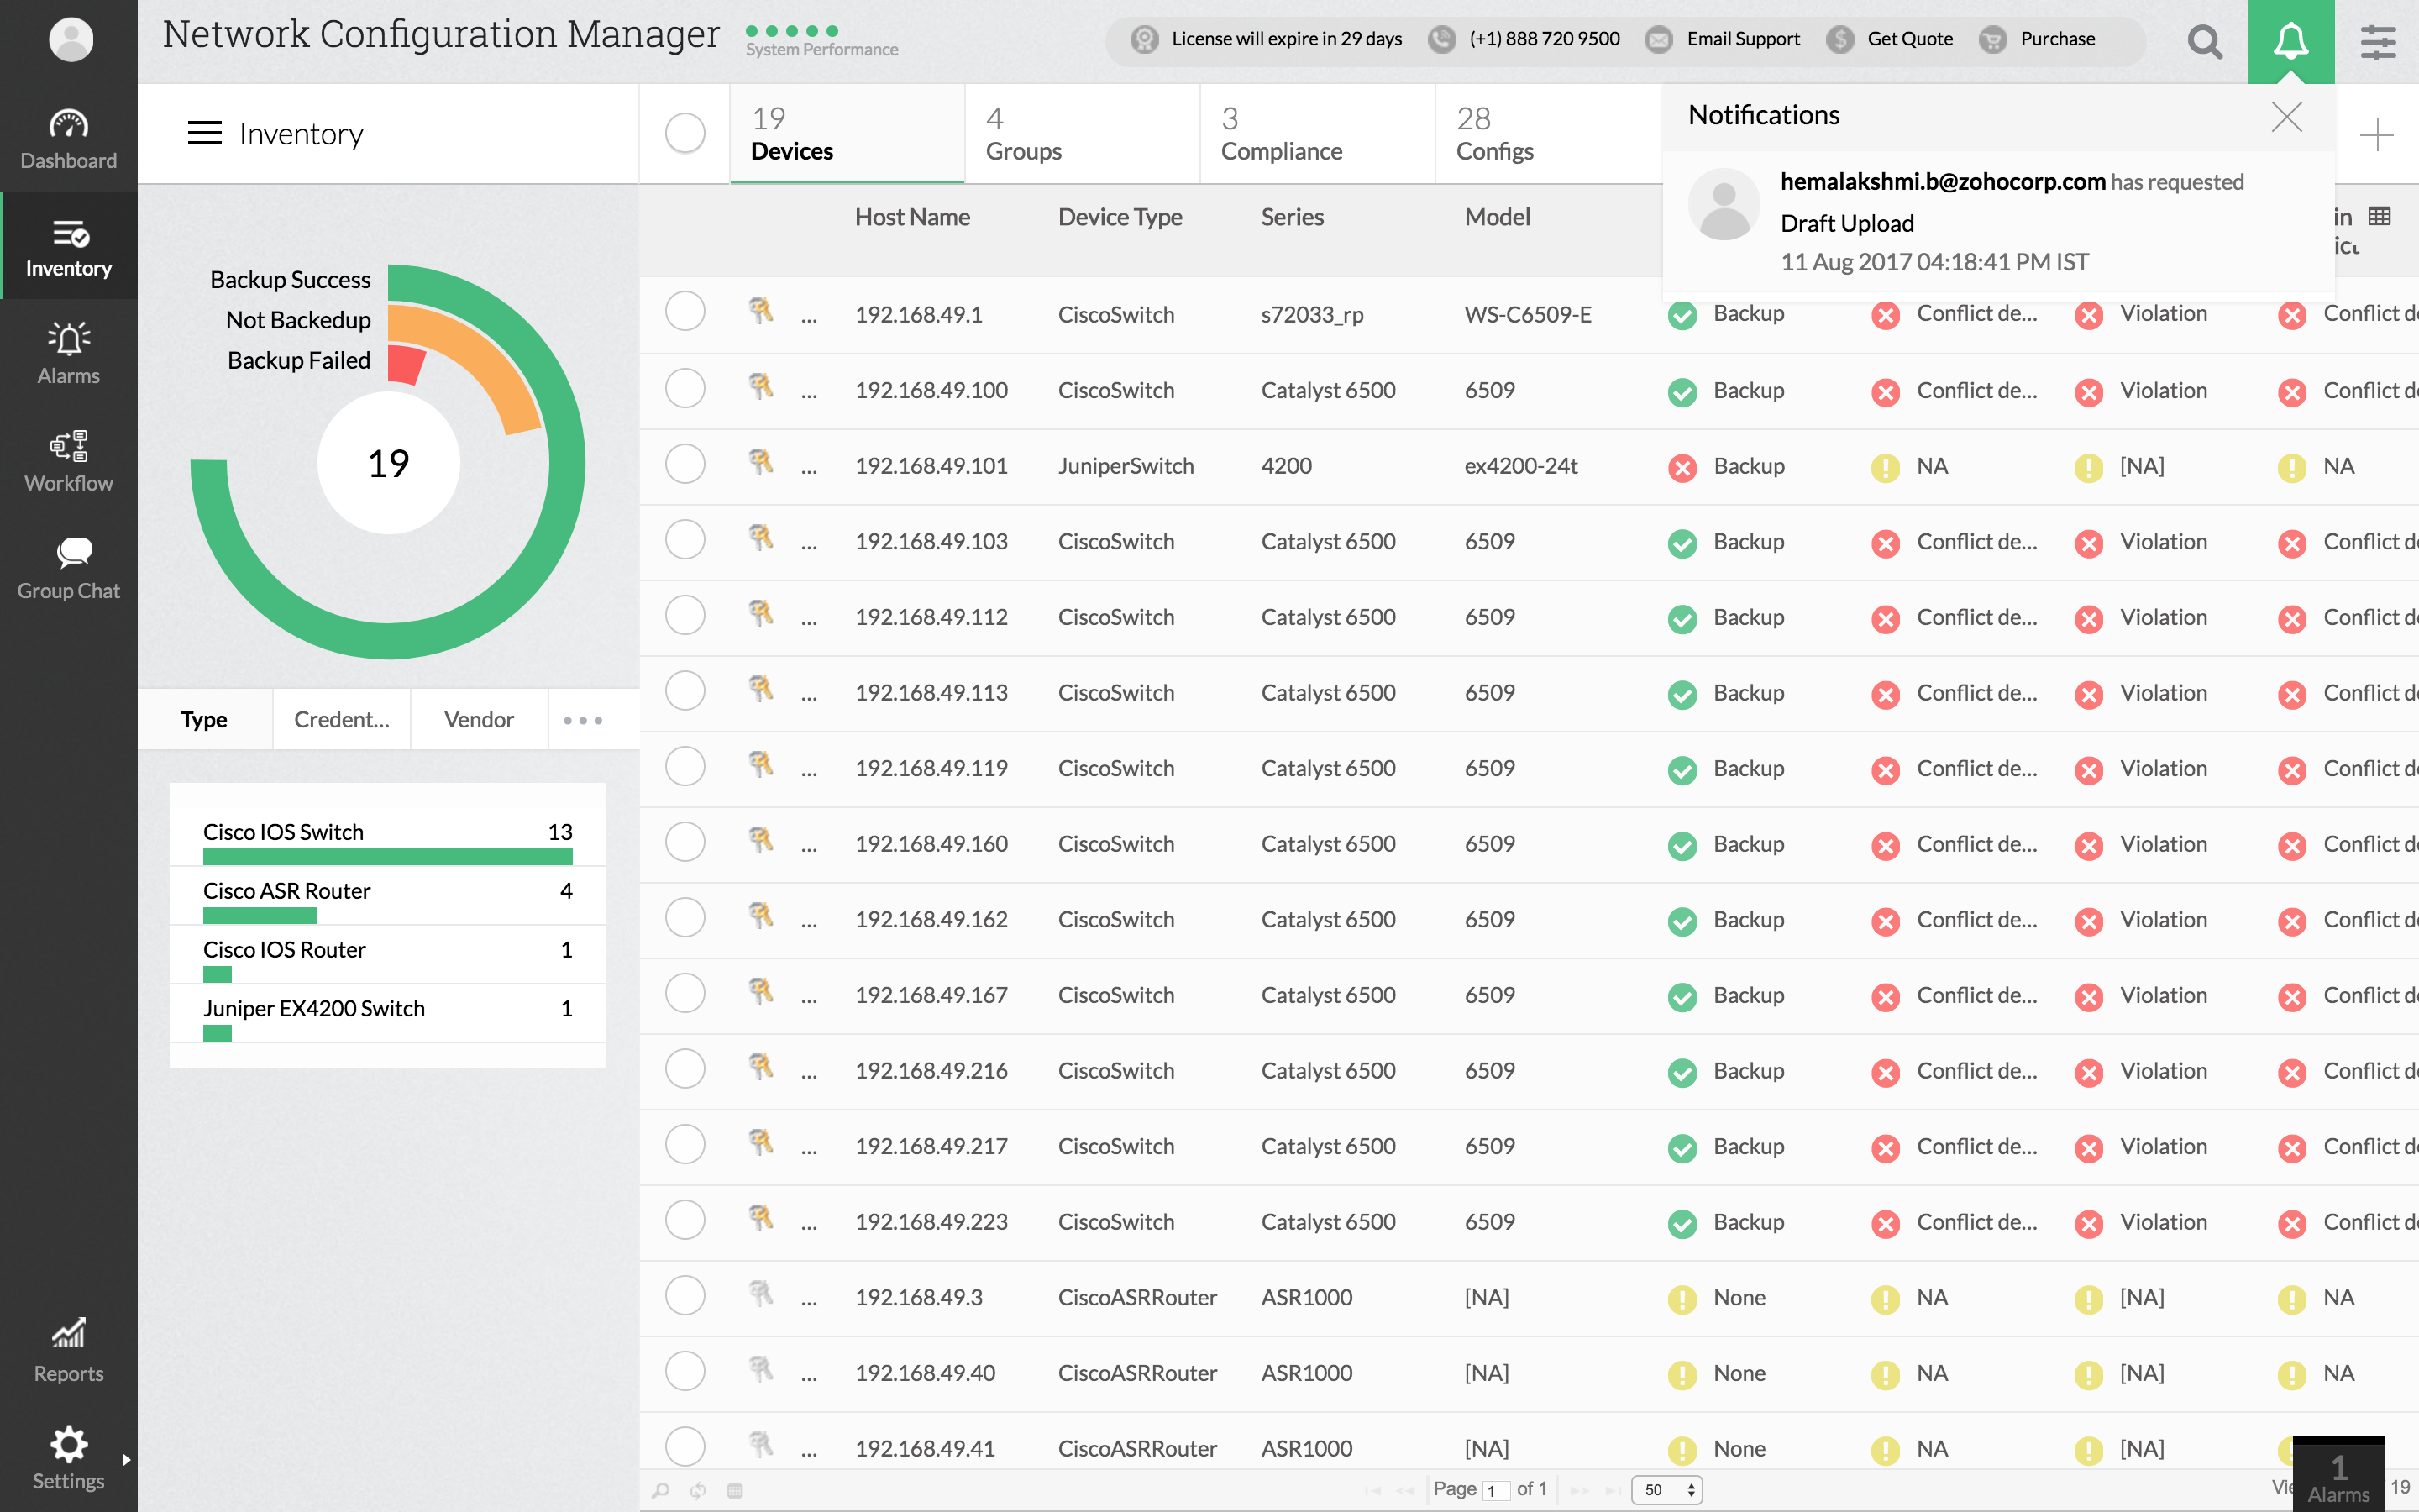The height and width of the screenshot is (1512, 2419).
Task: Expand the Inventory hamburger menu
Action: (x=205, y=133)
